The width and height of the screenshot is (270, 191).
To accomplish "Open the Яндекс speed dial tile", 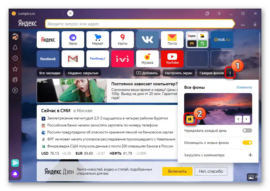I will click(48, 40).
